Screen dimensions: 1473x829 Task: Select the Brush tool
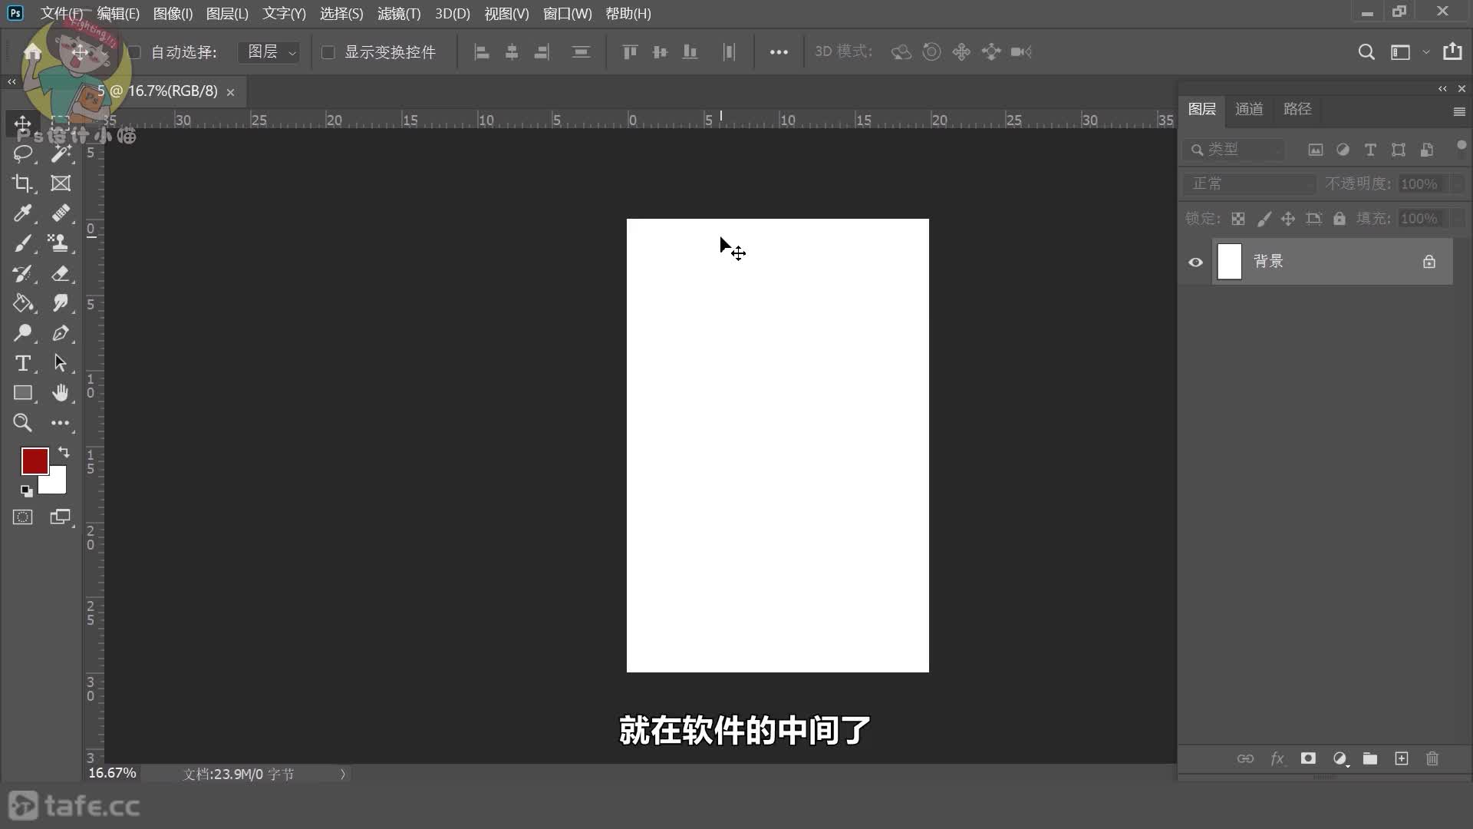click(x=22, y=243)
